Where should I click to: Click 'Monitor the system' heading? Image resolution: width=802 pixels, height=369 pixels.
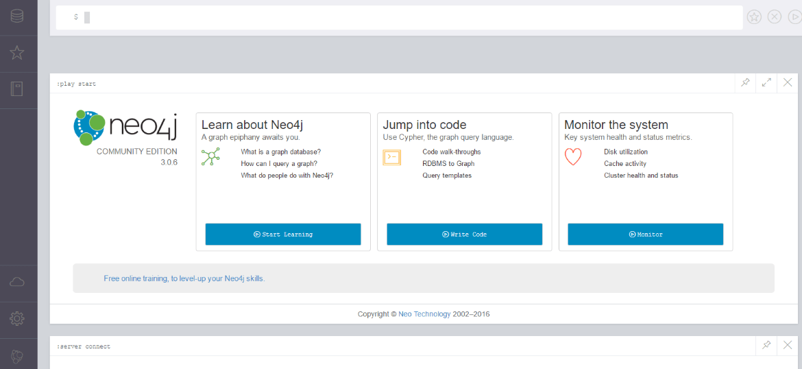[x=616, y=125]
